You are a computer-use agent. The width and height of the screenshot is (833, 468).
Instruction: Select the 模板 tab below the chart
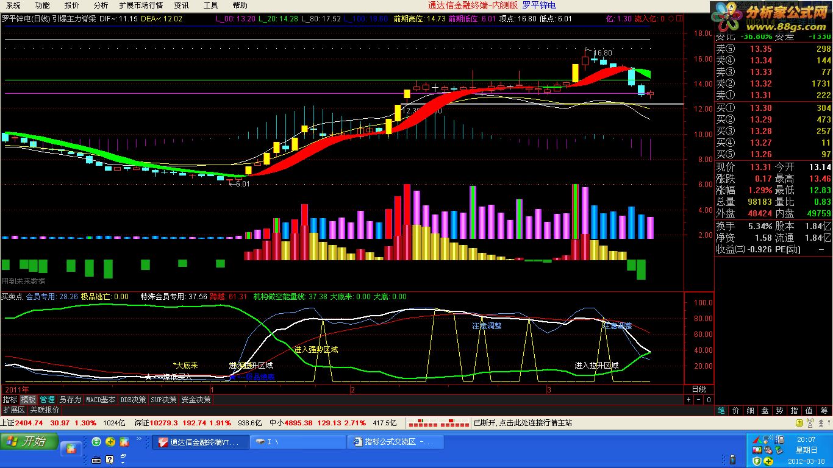coord(29,400)
